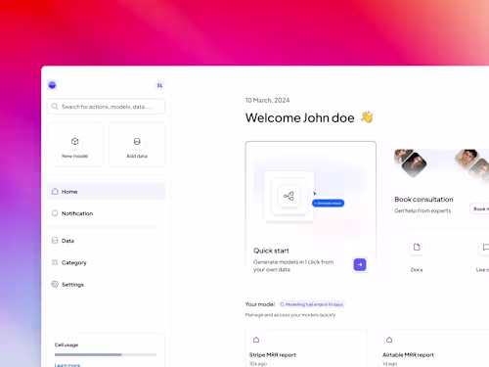This screenshot has width=489, height=367.
Task: Open the Data sidebar item
Action: [x=106, y=241]
